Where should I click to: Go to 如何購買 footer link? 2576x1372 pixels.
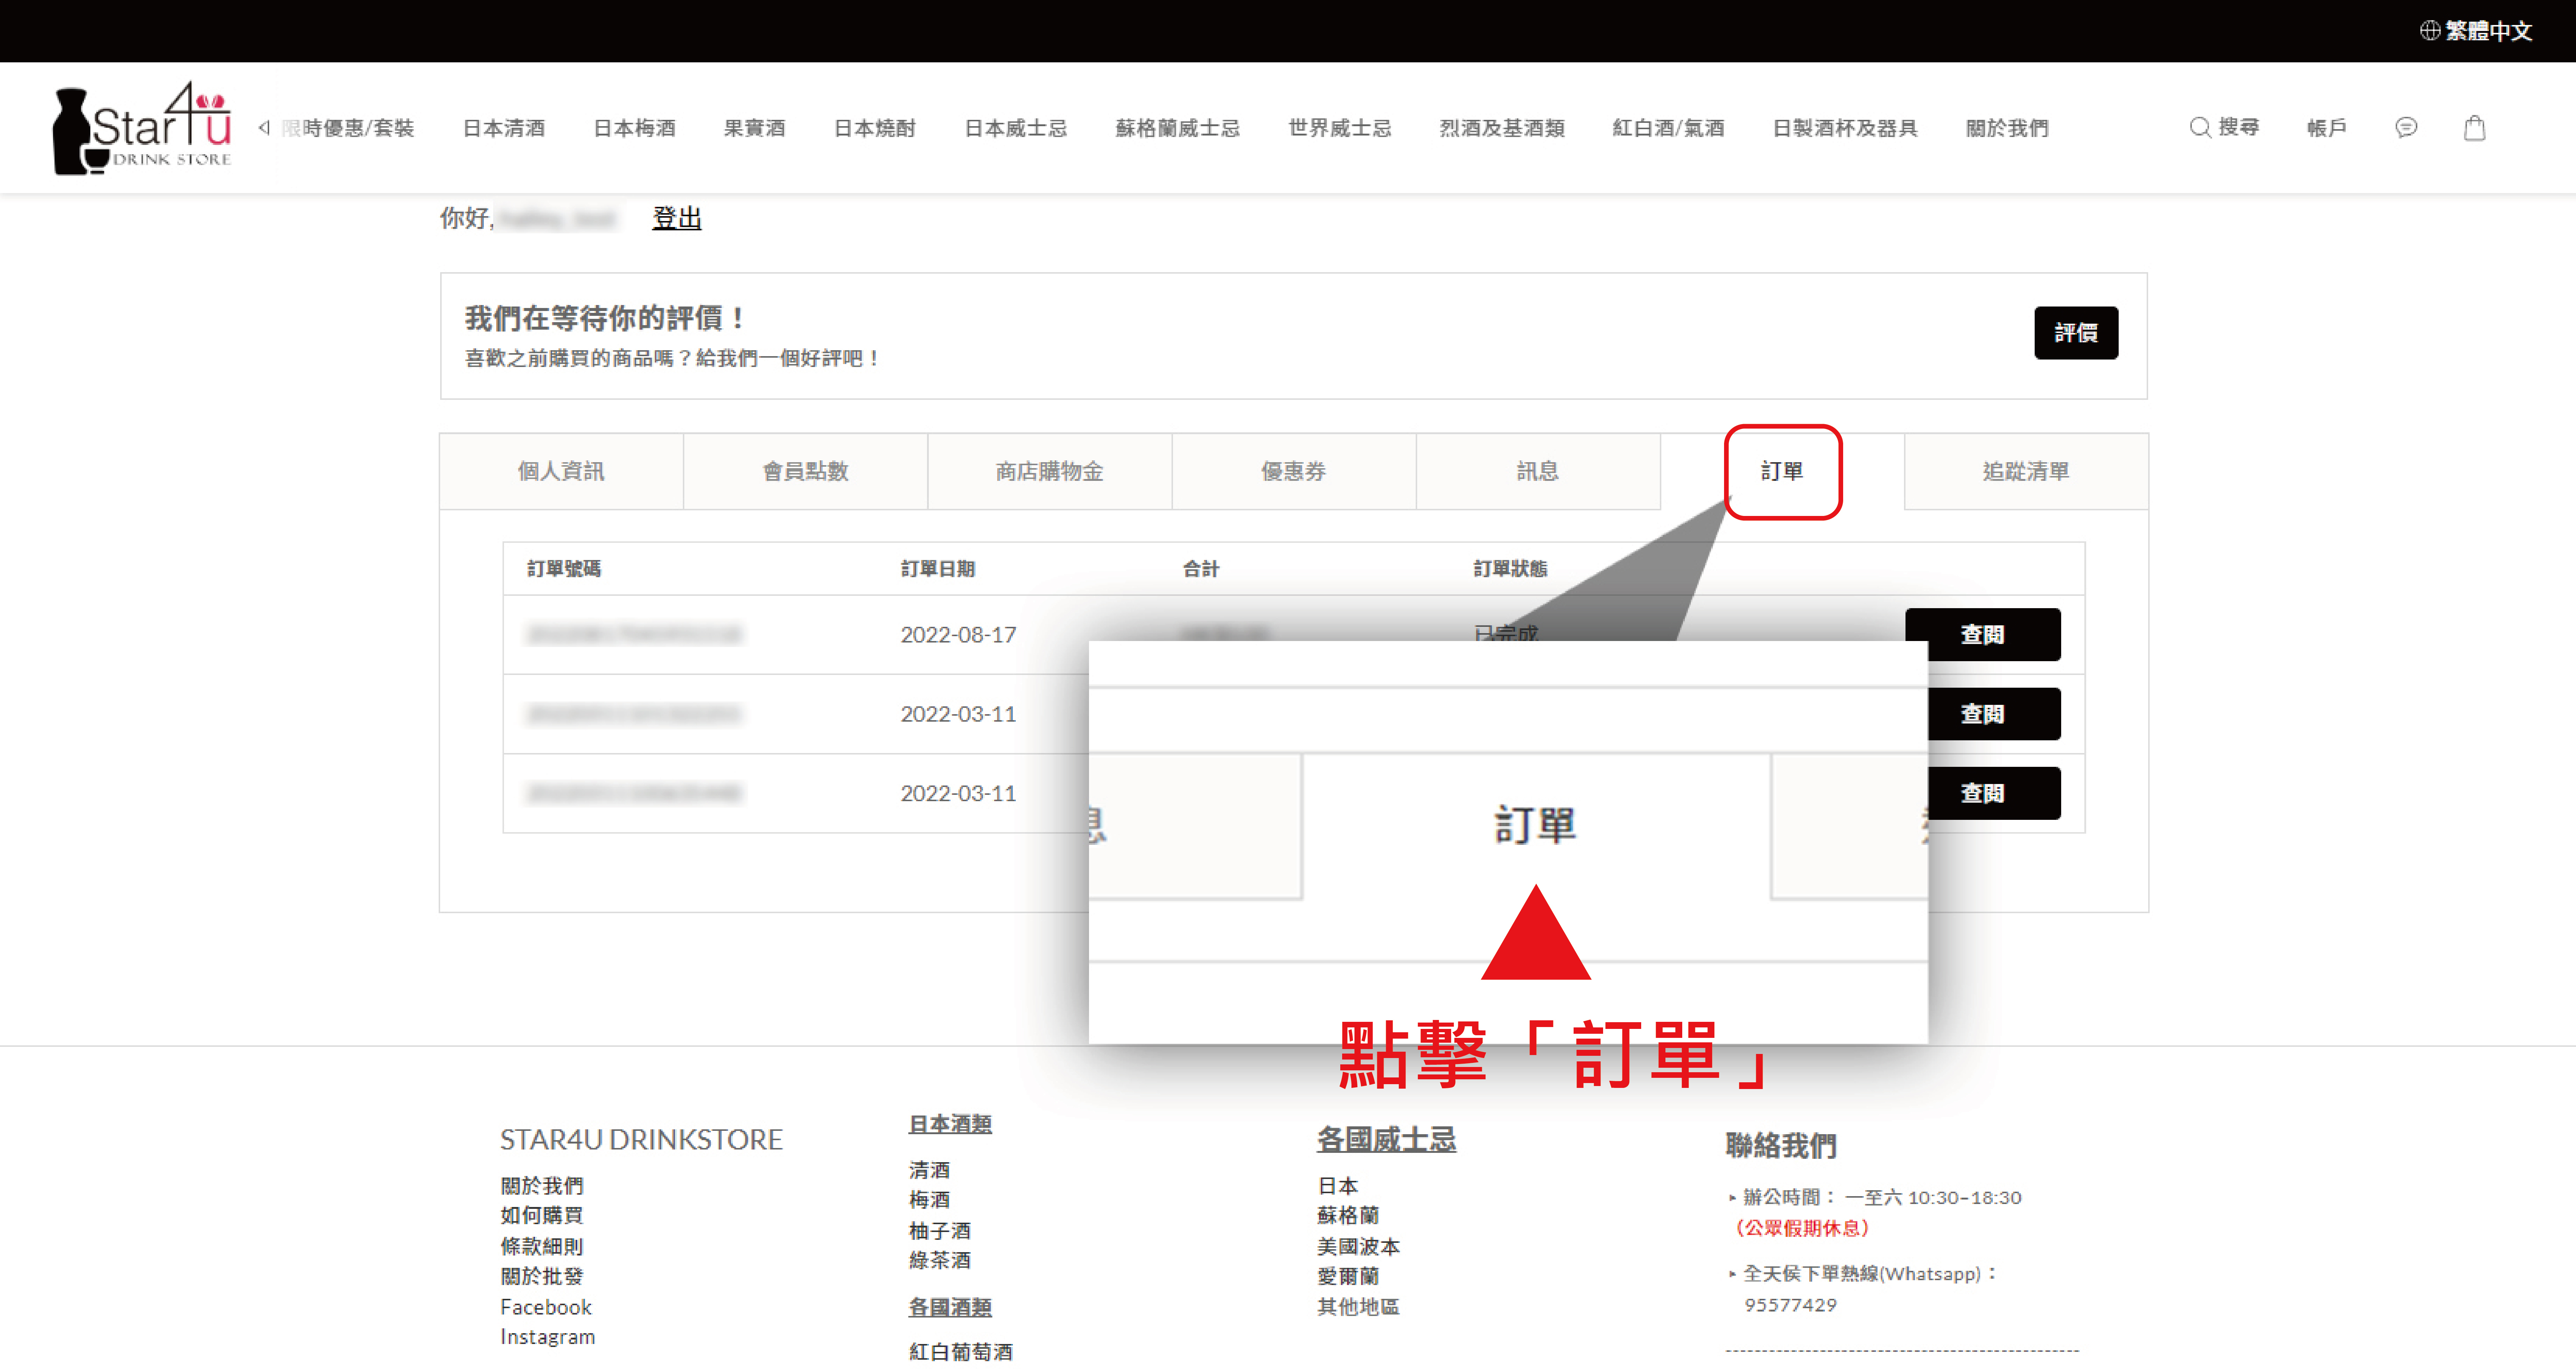[x=542, y=1215]
